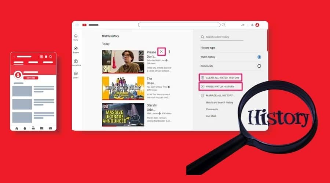
Task: Open the Massive Upgrade Announced thumbnail
Action: [x=123, y=115]
